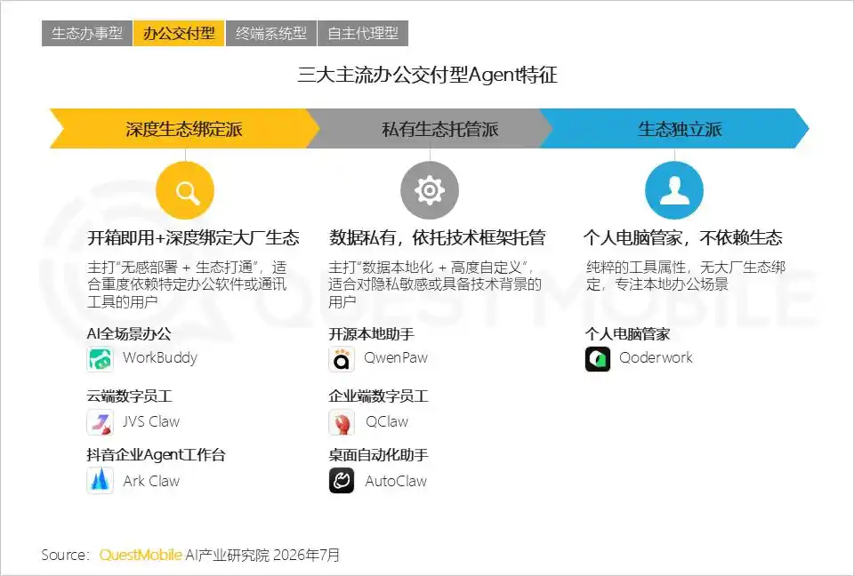Click the Qoderwork app icon
Image resolution: width=854 pixels, height=576 pixels.
(598, 359)
